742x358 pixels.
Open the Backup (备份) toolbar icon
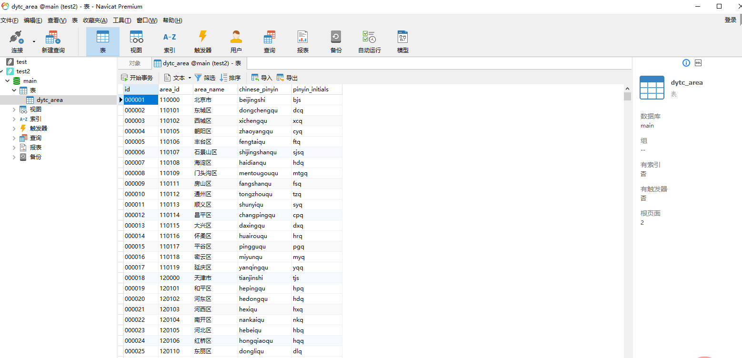point(336,42)
